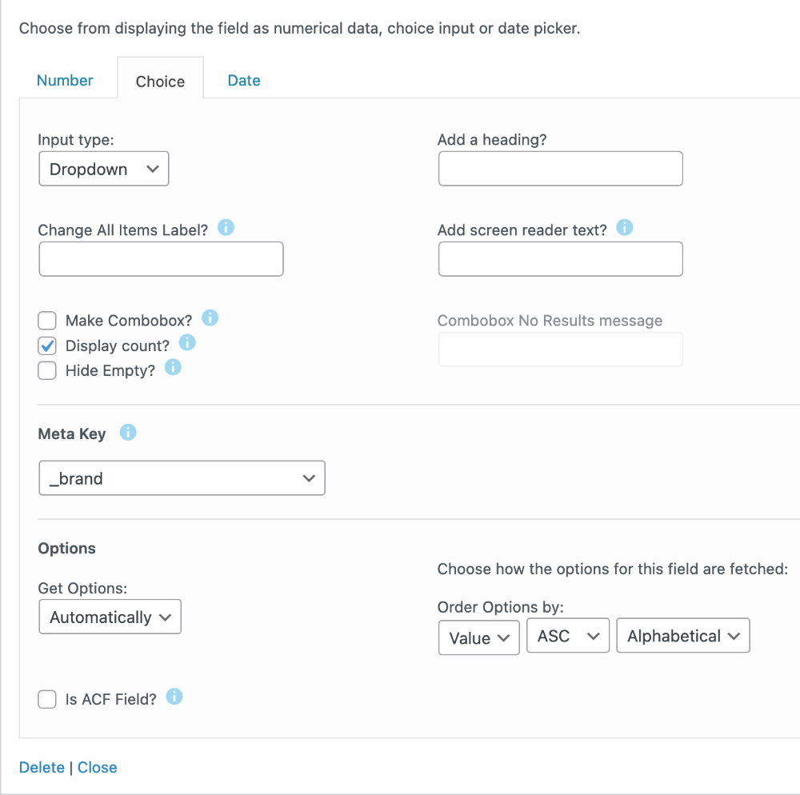Switch to the Date tab

[x=244, y=80]
